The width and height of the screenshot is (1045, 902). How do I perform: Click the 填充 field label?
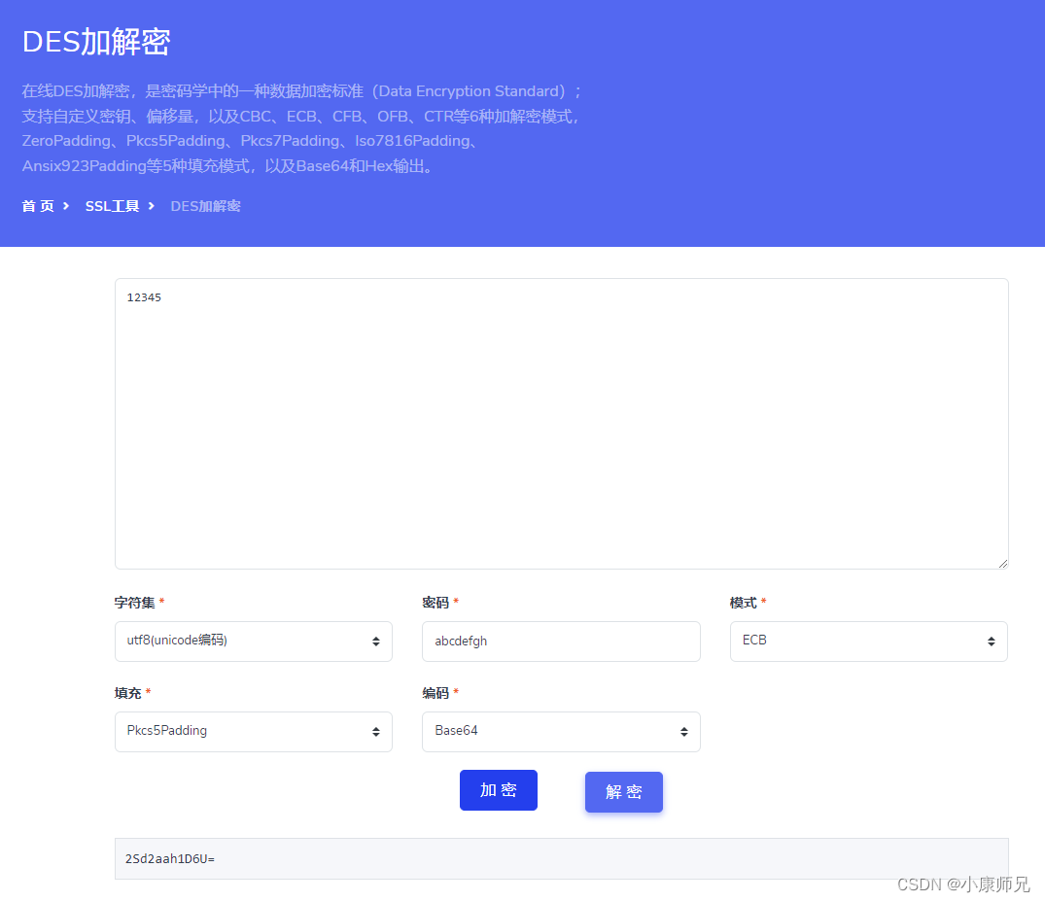pyautogui.click(x=127, y=693)
